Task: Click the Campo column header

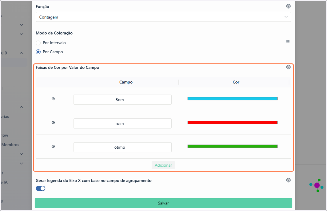Action: coord(126,82)
